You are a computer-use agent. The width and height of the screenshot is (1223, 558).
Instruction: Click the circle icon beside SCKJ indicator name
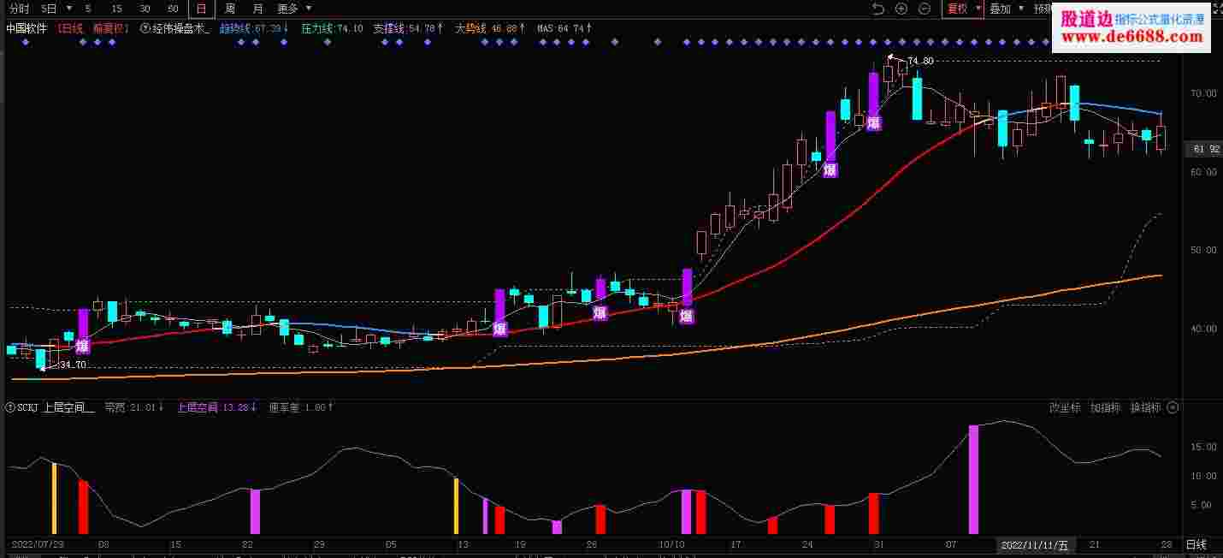(9, 407)
